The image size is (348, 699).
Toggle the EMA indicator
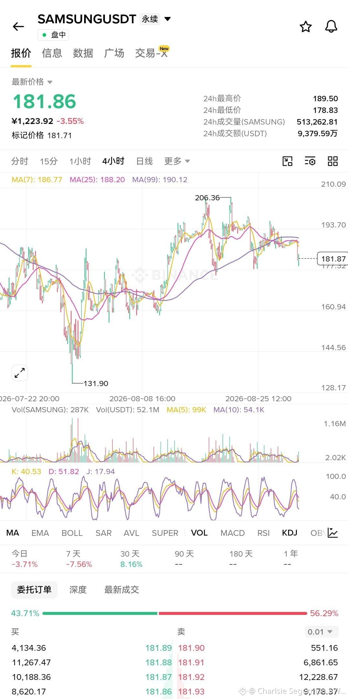(40, 533)
